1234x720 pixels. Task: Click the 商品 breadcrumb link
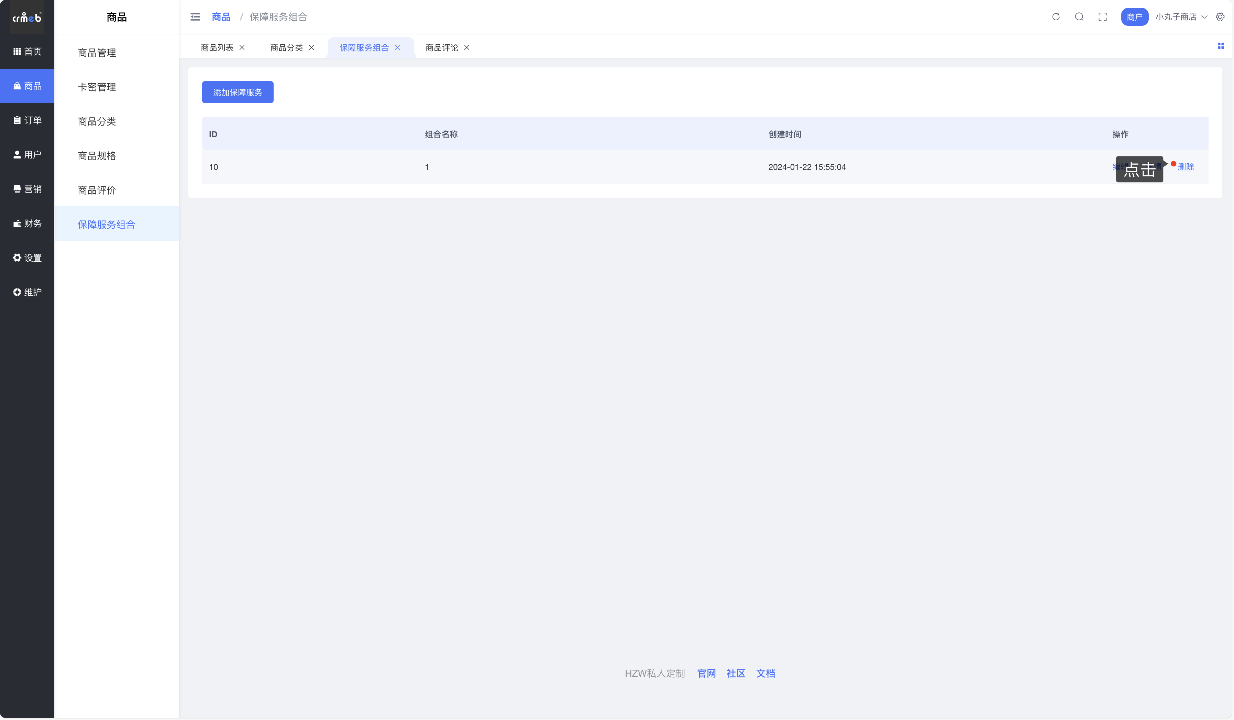coord(221,17)
